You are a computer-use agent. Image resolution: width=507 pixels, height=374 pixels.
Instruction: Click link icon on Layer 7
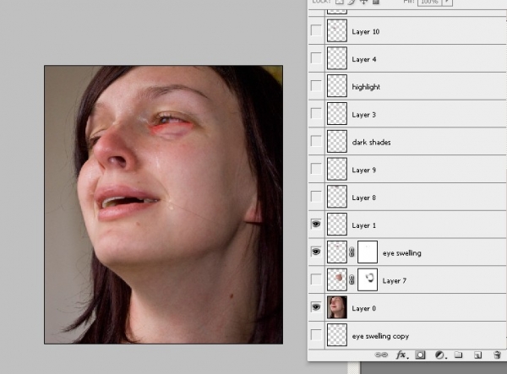click(x=352, y=279)
